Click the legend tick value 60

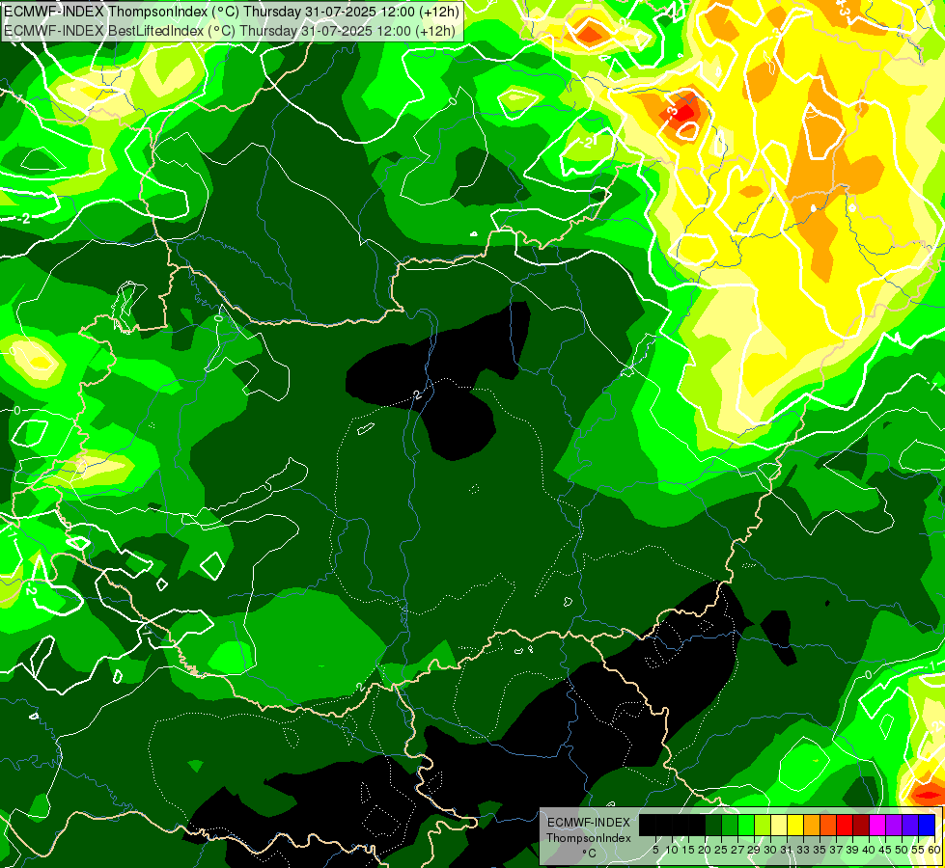933,850
